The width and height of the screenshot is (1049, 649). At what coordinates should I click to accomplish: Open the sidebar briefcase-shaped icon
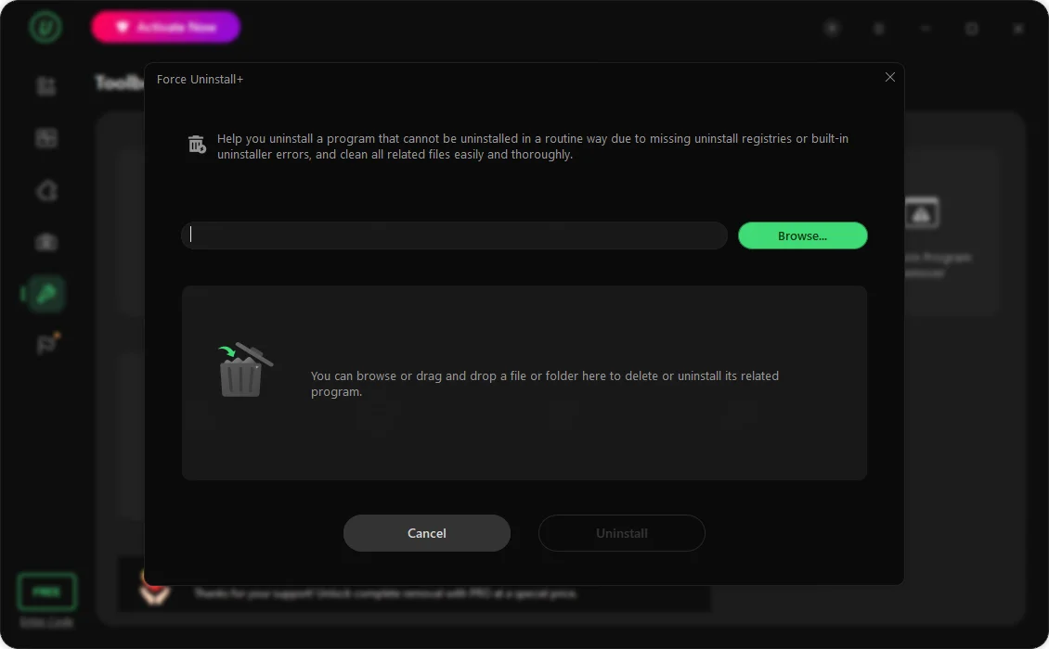46,242
